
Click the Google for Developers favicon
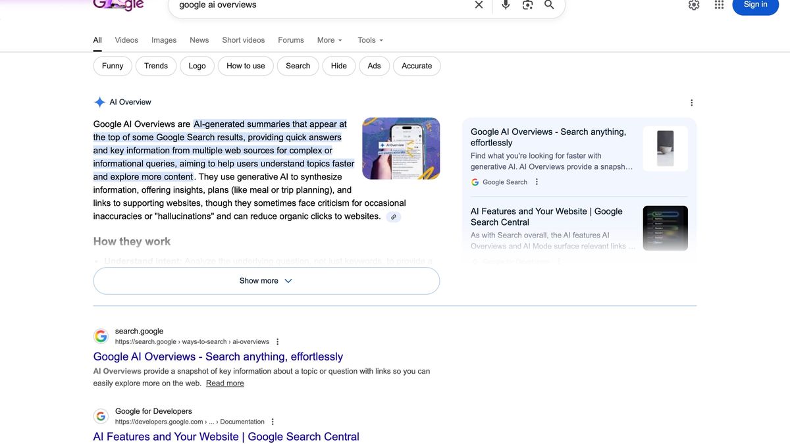tap(101, 416)
